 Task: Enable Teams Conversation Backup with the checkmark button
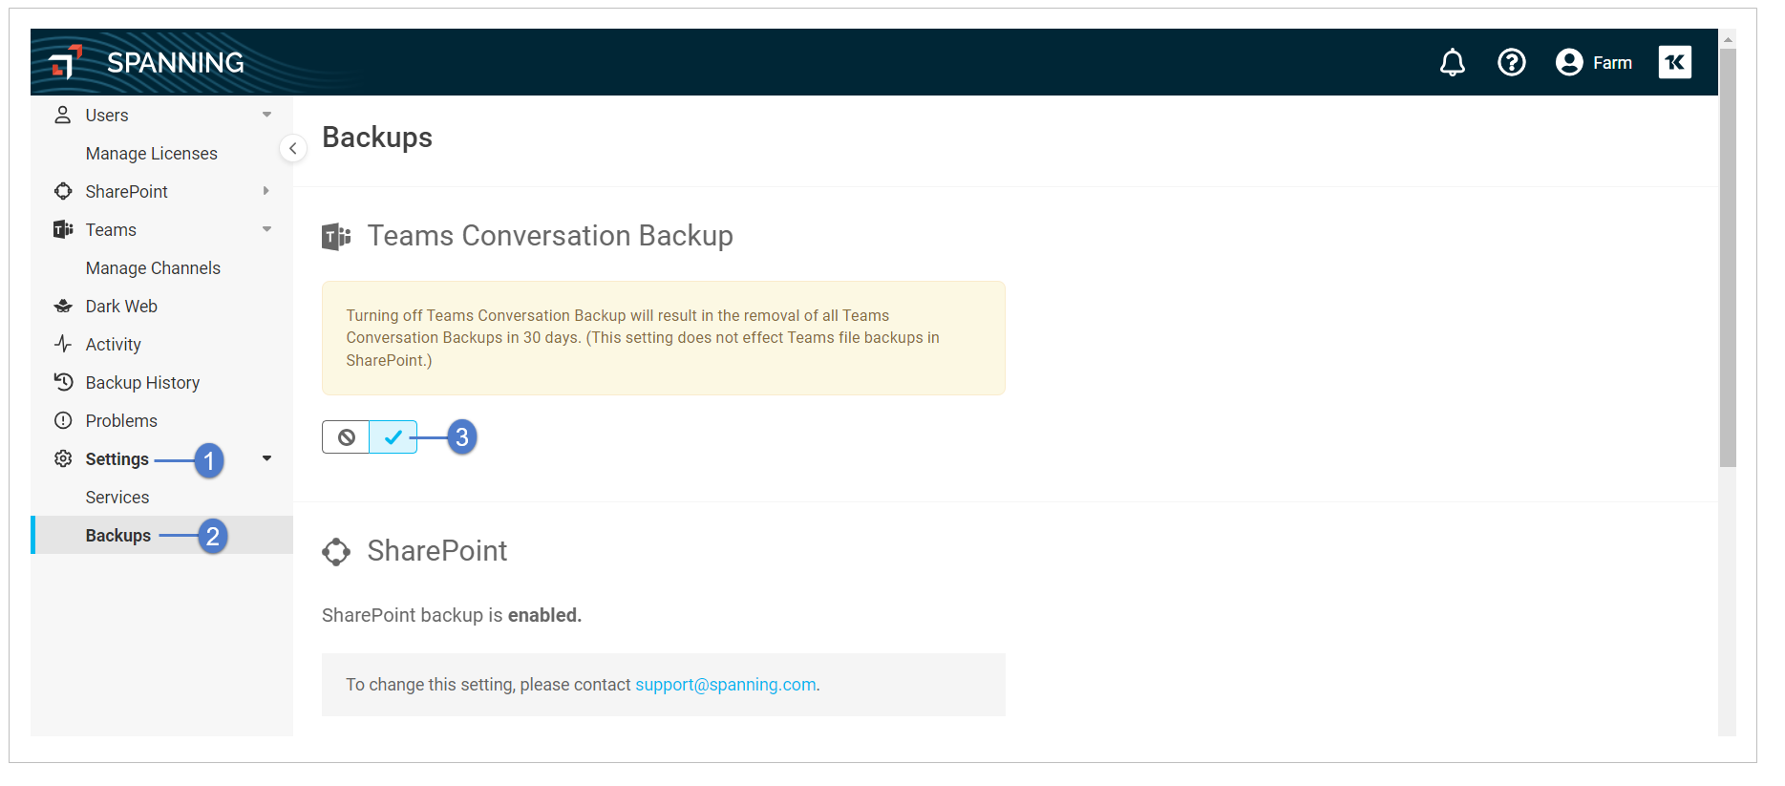(393, 437)
